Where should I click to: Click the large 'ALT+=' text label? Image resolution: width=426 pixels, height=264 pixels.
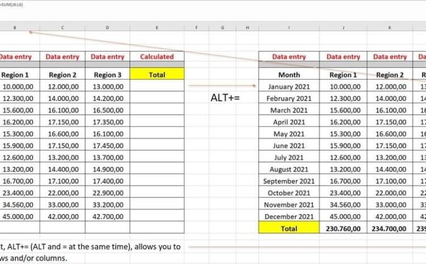[225, 98]
